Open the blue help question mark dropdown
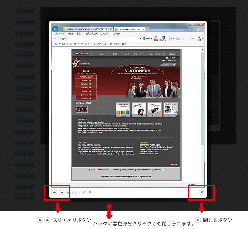The height and width of the screenshot is (229, 248). (124, 44)
